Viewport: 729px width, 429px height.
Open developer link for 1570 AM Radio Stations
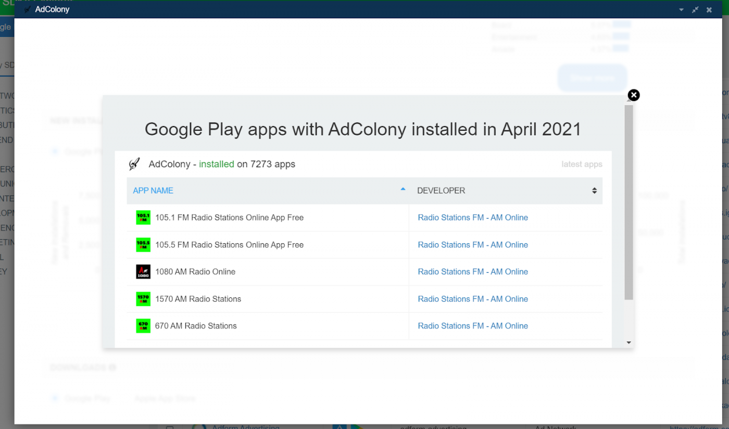(472, 299)
